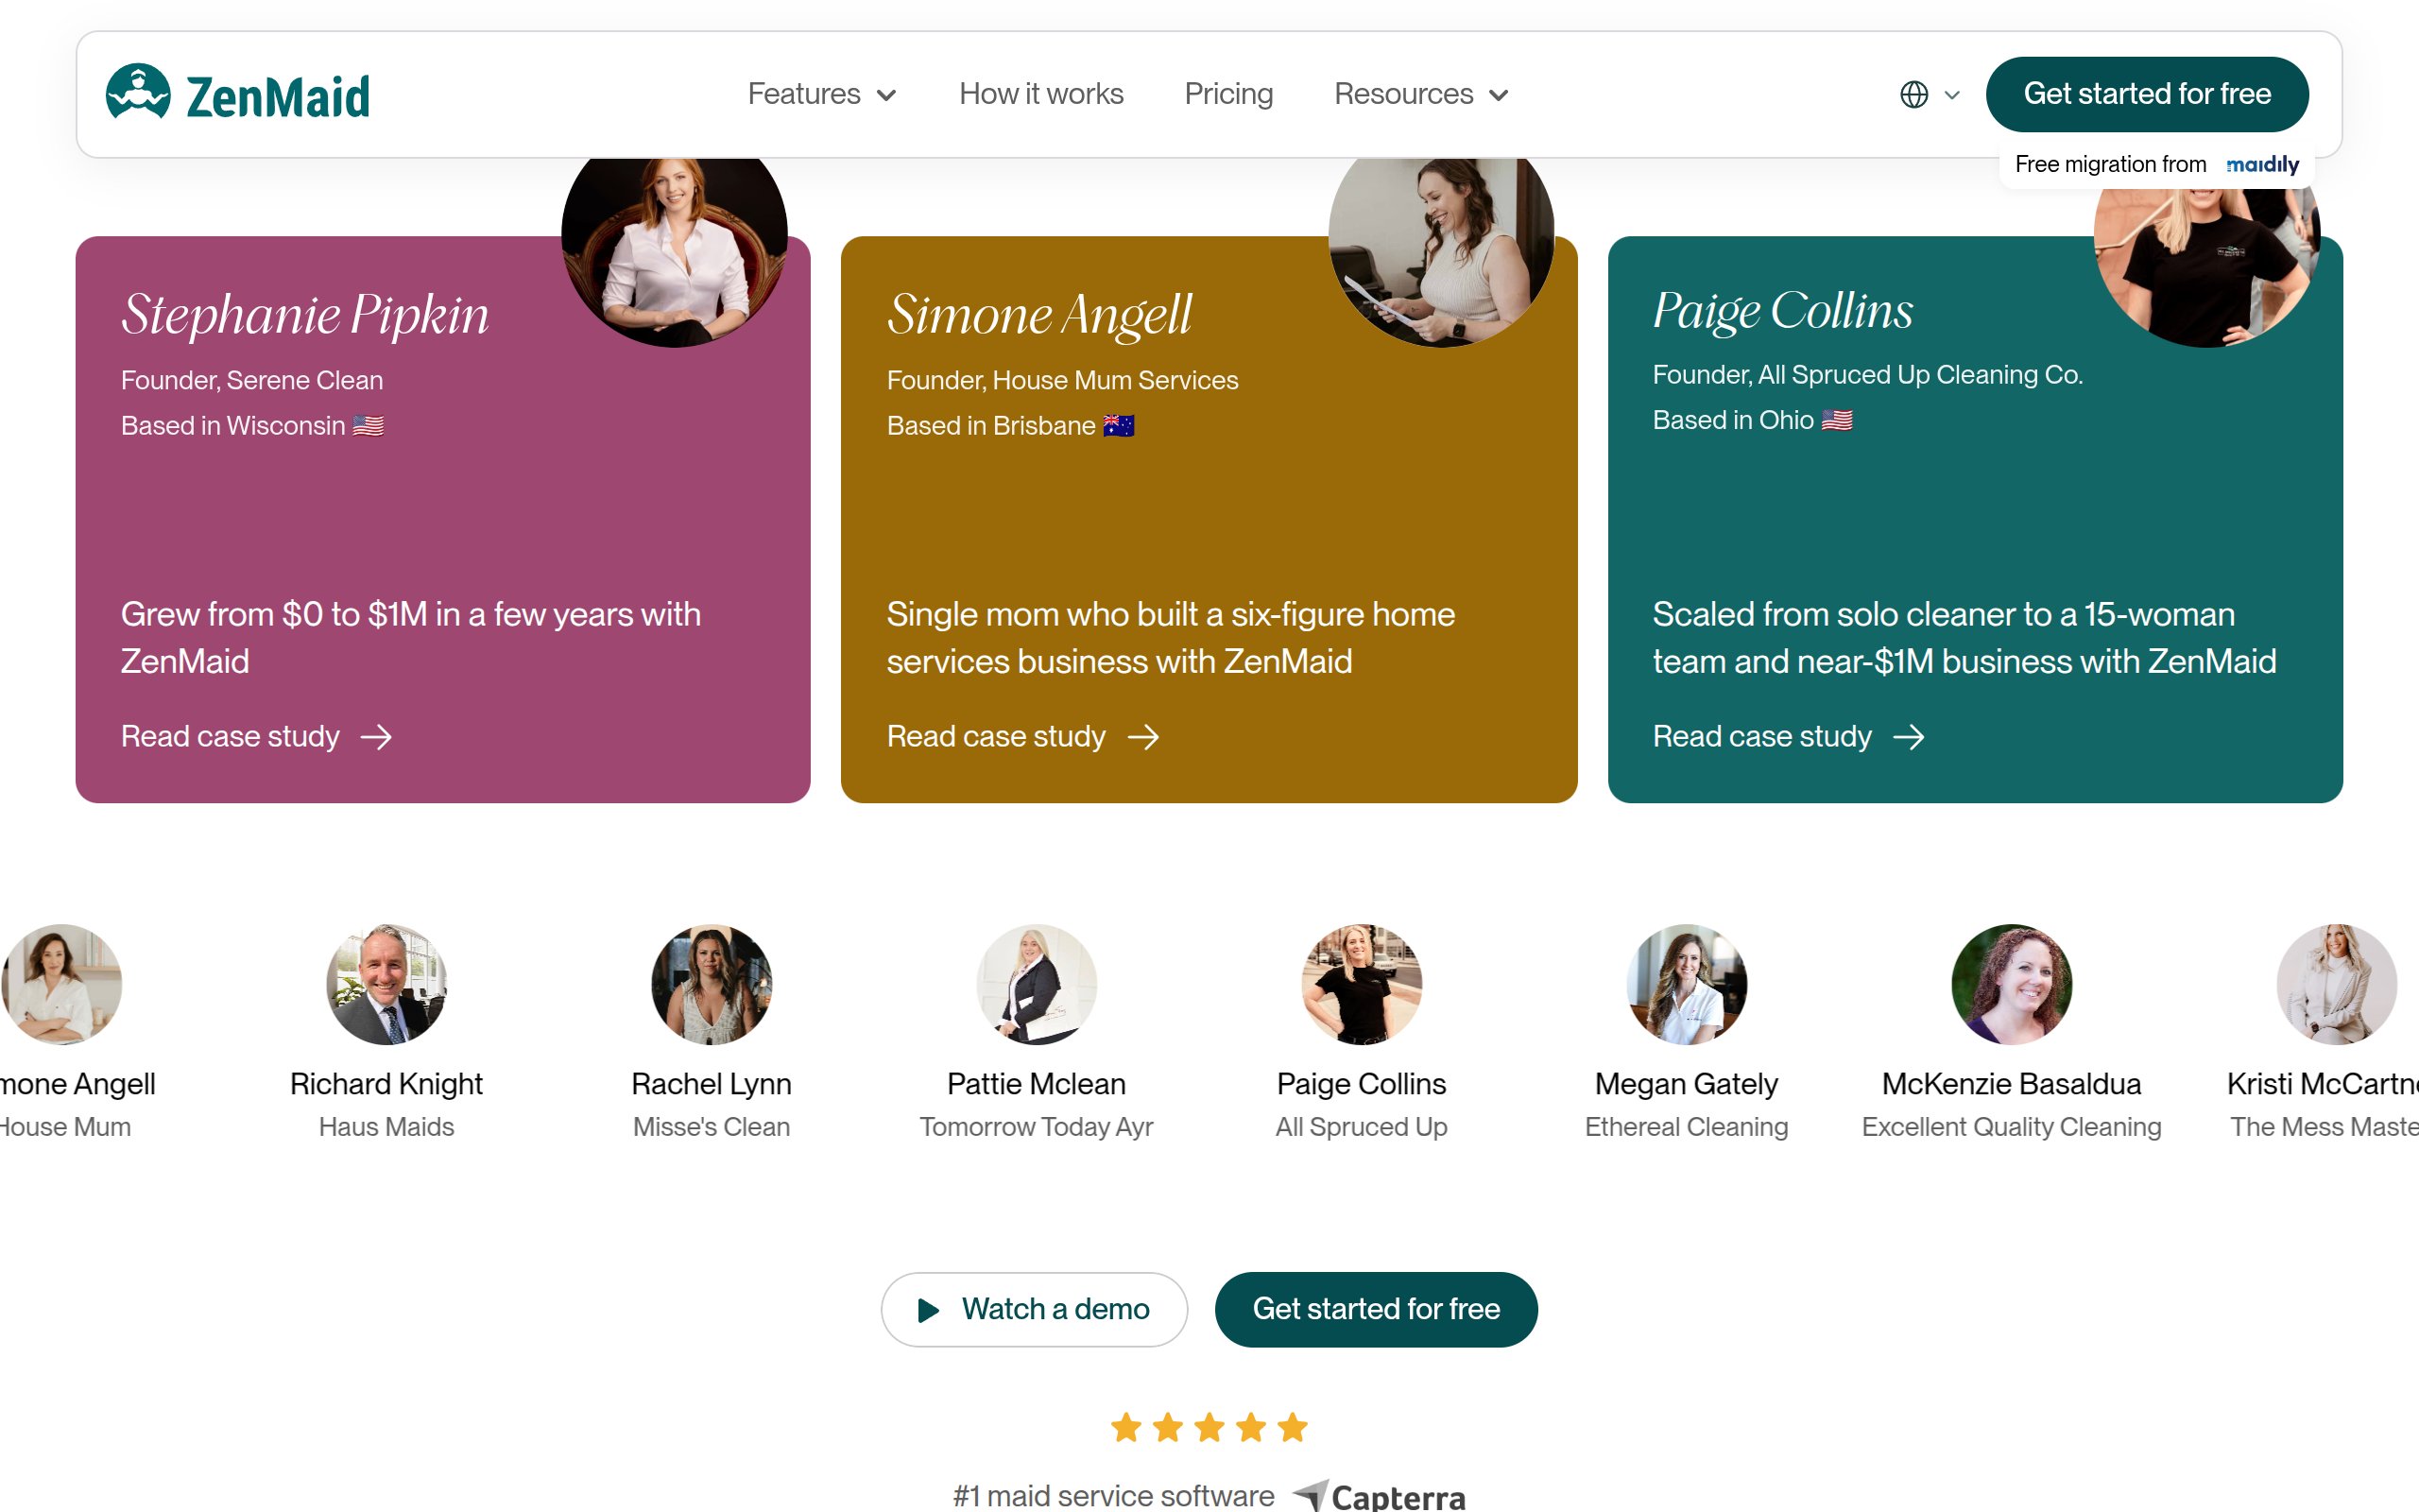2419x1512 pixels.
Task: Select Rachel Lynn's avatar
Action: (711, 984)
